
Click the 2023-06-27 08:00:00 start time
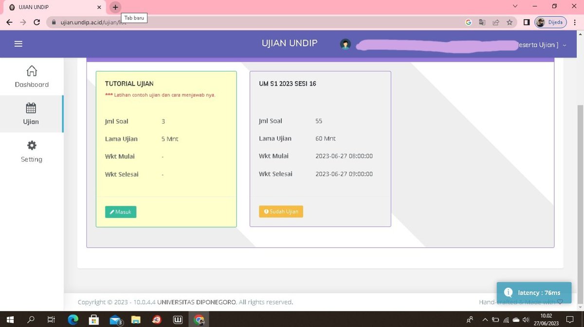pyautogui.click(x=344, y=156)
